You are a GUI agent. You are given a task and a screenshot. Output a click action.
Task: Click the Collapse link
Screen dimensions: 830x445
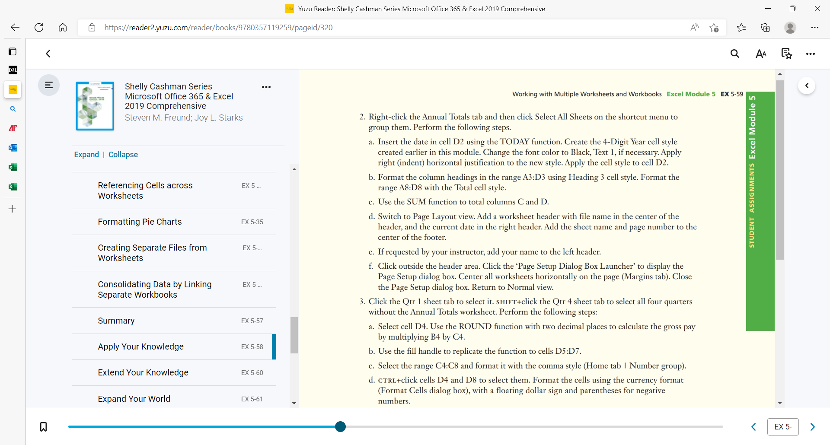tap(123, 155)
